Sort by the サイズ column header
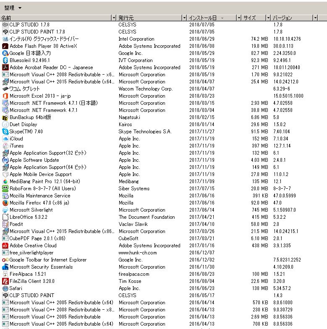The height and width of the screenshot is (329, 327). (x=254, y=18)
